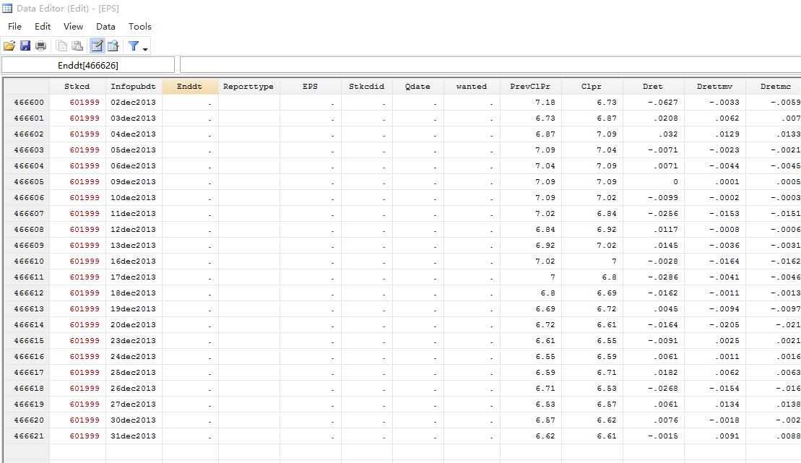Viewport: 801px width, 463px height.
Task: Click the date cell 02dec2013
Action: click(134, 103)
